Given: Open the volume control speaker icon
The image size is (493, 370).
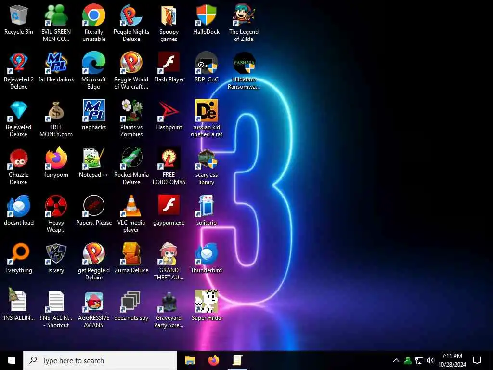Looking at the screenshot, I should 430,360.
